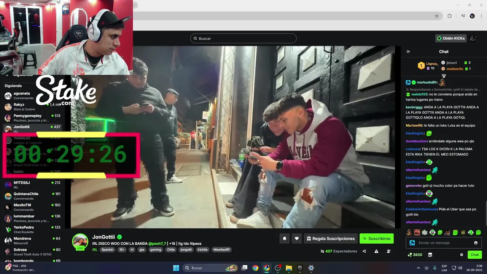Open MaxitoTM channel in the sidebar
The width and height of the screenshot is (487, 274).
(x=32, y=207)
